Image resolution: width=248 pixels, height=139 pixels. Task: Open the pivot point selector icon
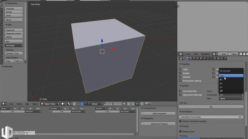coord(69,104)
